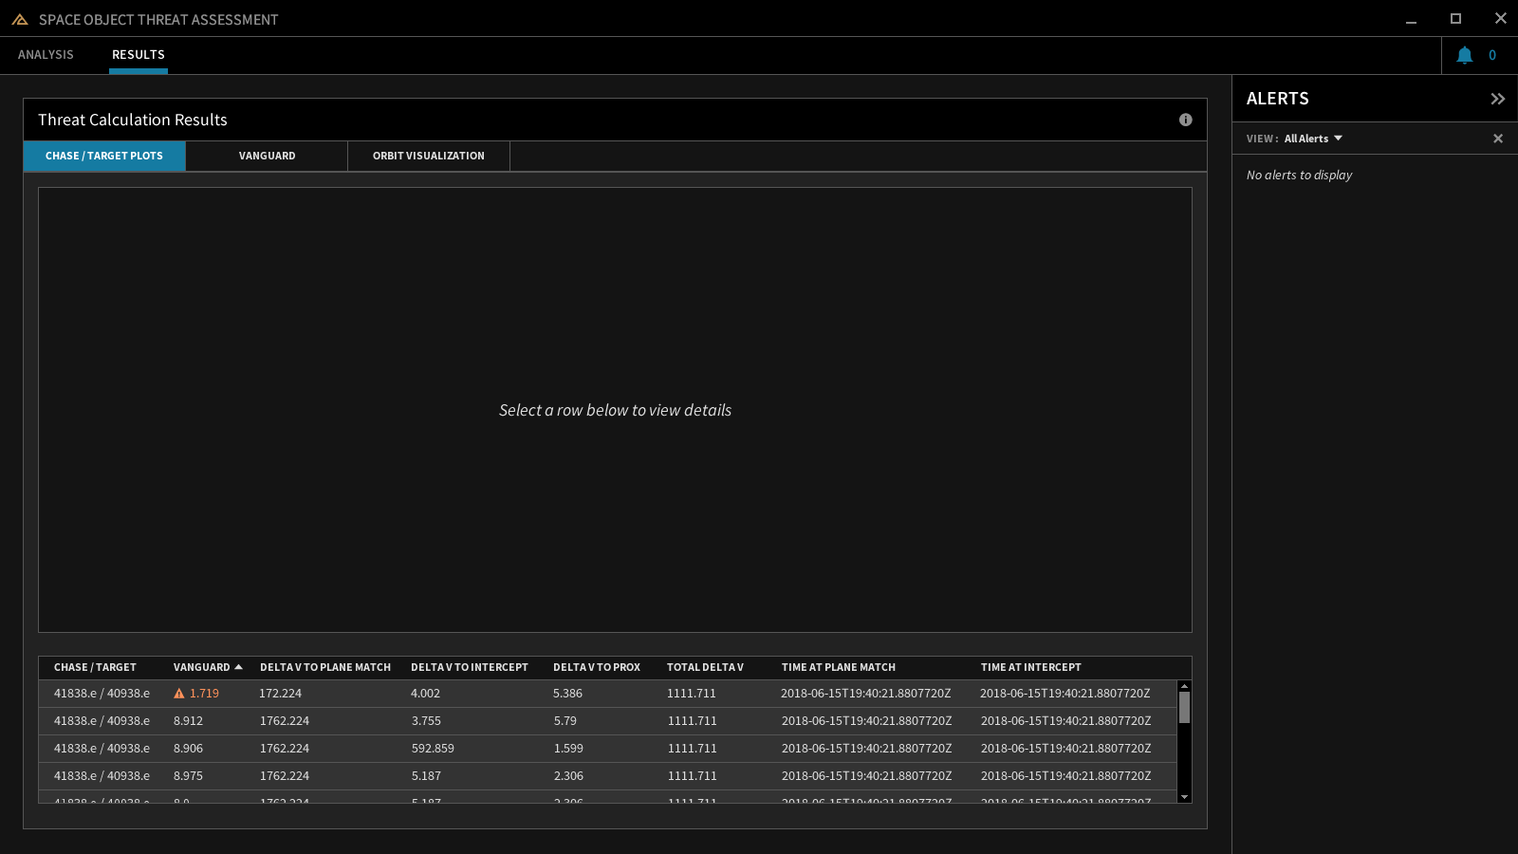Viewport: 1518px width, 854px height.
Task: Show the Orbit Visualization tab
Action: click(x=428, y=156)
